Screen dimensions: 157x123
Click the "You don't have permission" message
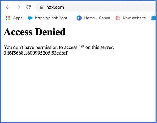59,47
